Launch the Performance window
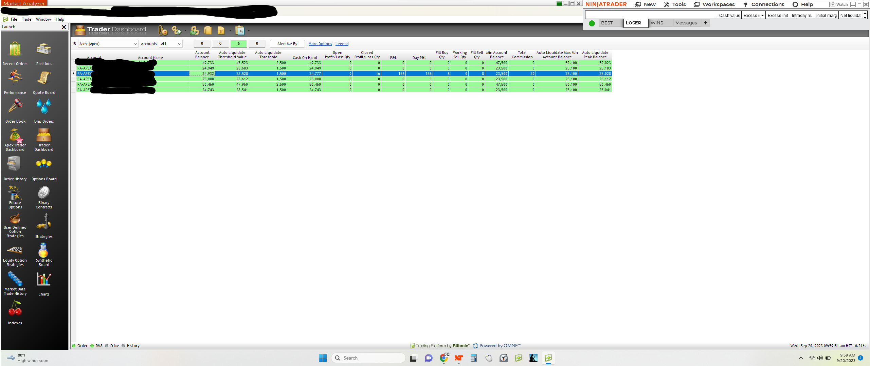 [x=15, y=82]
